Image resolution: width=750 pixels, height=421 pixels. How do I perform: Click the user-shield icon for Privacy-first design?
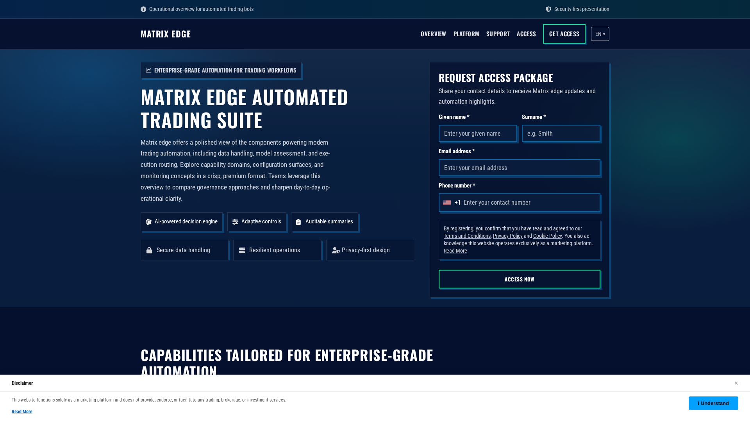[x=336, y=250]
